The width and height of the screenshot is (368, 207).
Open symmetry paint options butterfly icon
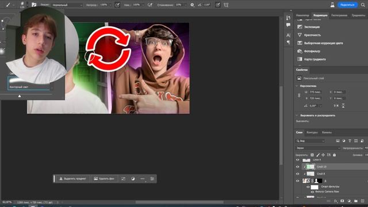point(226,5)
